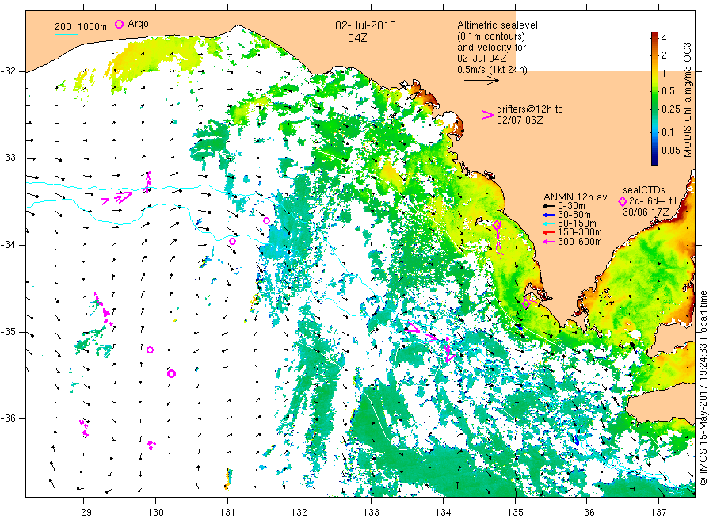The width and height of the screenshot is (713, 523).
Task: Click the '02/07 06Z' drifter time text
Action: click(x=520, y=120)
